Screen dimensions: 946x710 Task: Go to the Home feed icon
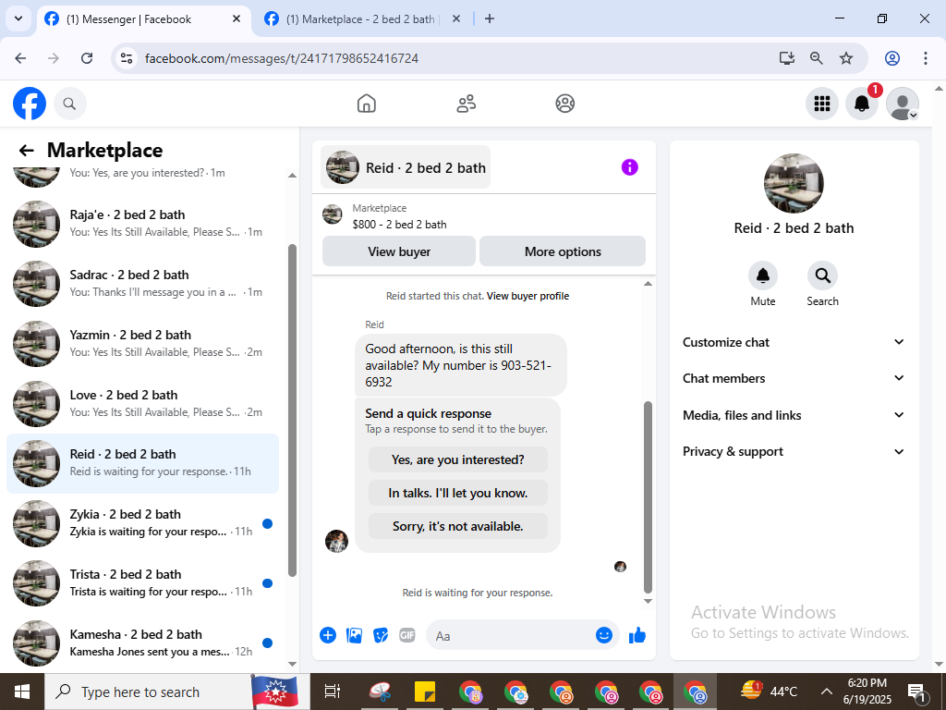coord(366,104)
